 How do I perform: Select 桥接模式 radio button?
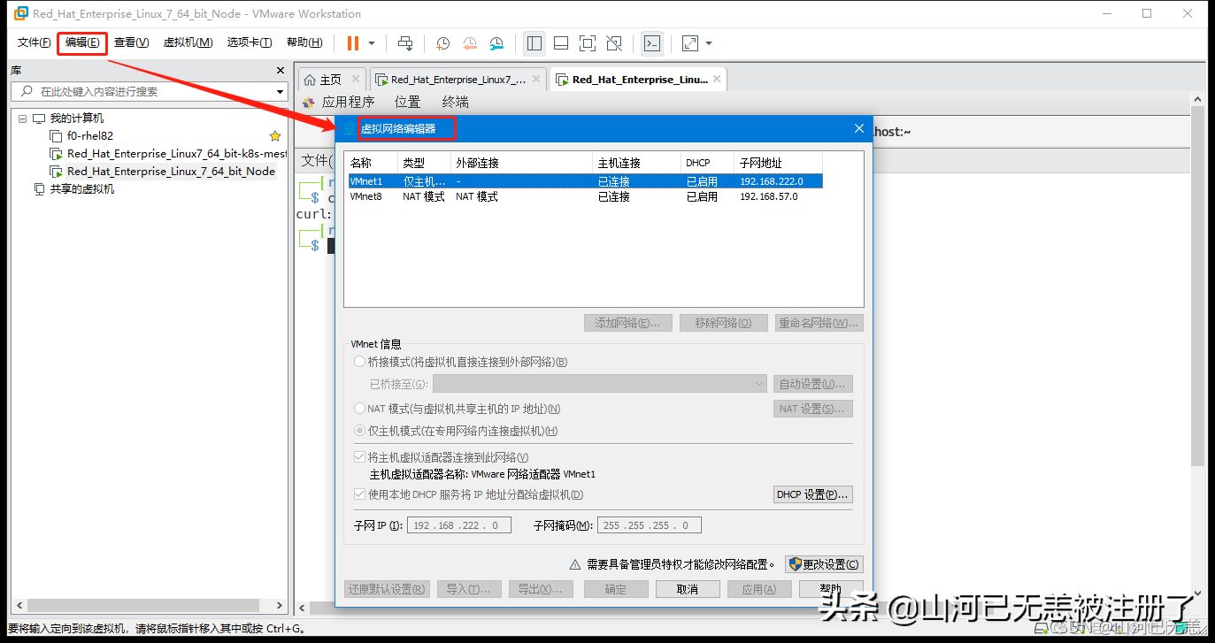[x=359, y=362]
